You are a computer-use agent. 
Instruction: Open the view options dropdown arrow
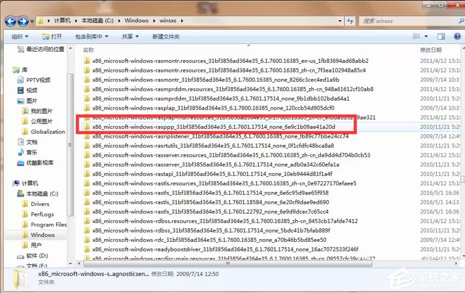tap(426, 36)
